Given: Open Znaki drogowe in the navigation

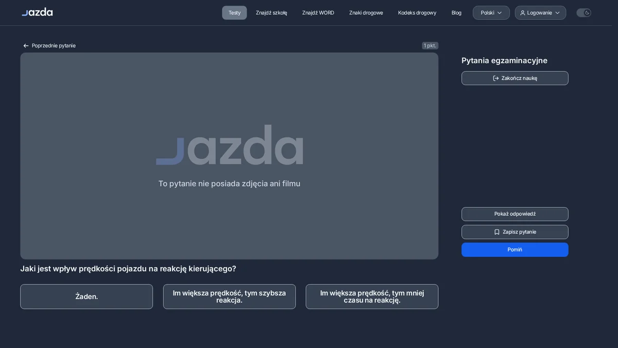Looking at the screenshot, I should (x=366, y=13).
